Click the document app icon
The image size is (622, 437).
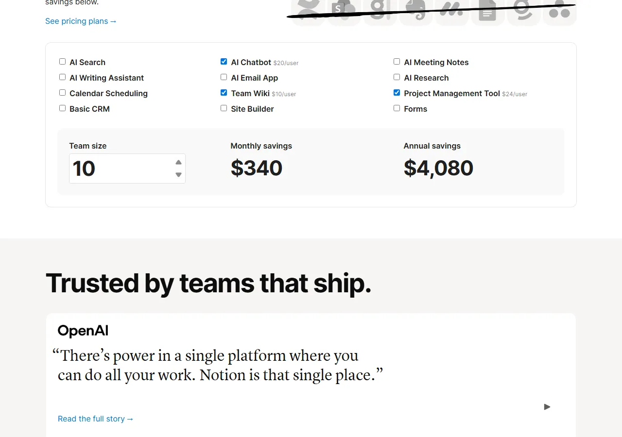pos(488,10)
